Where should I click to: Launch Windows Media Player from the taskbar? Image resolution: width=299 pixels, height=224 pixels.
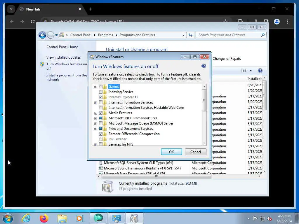(79, 218)
